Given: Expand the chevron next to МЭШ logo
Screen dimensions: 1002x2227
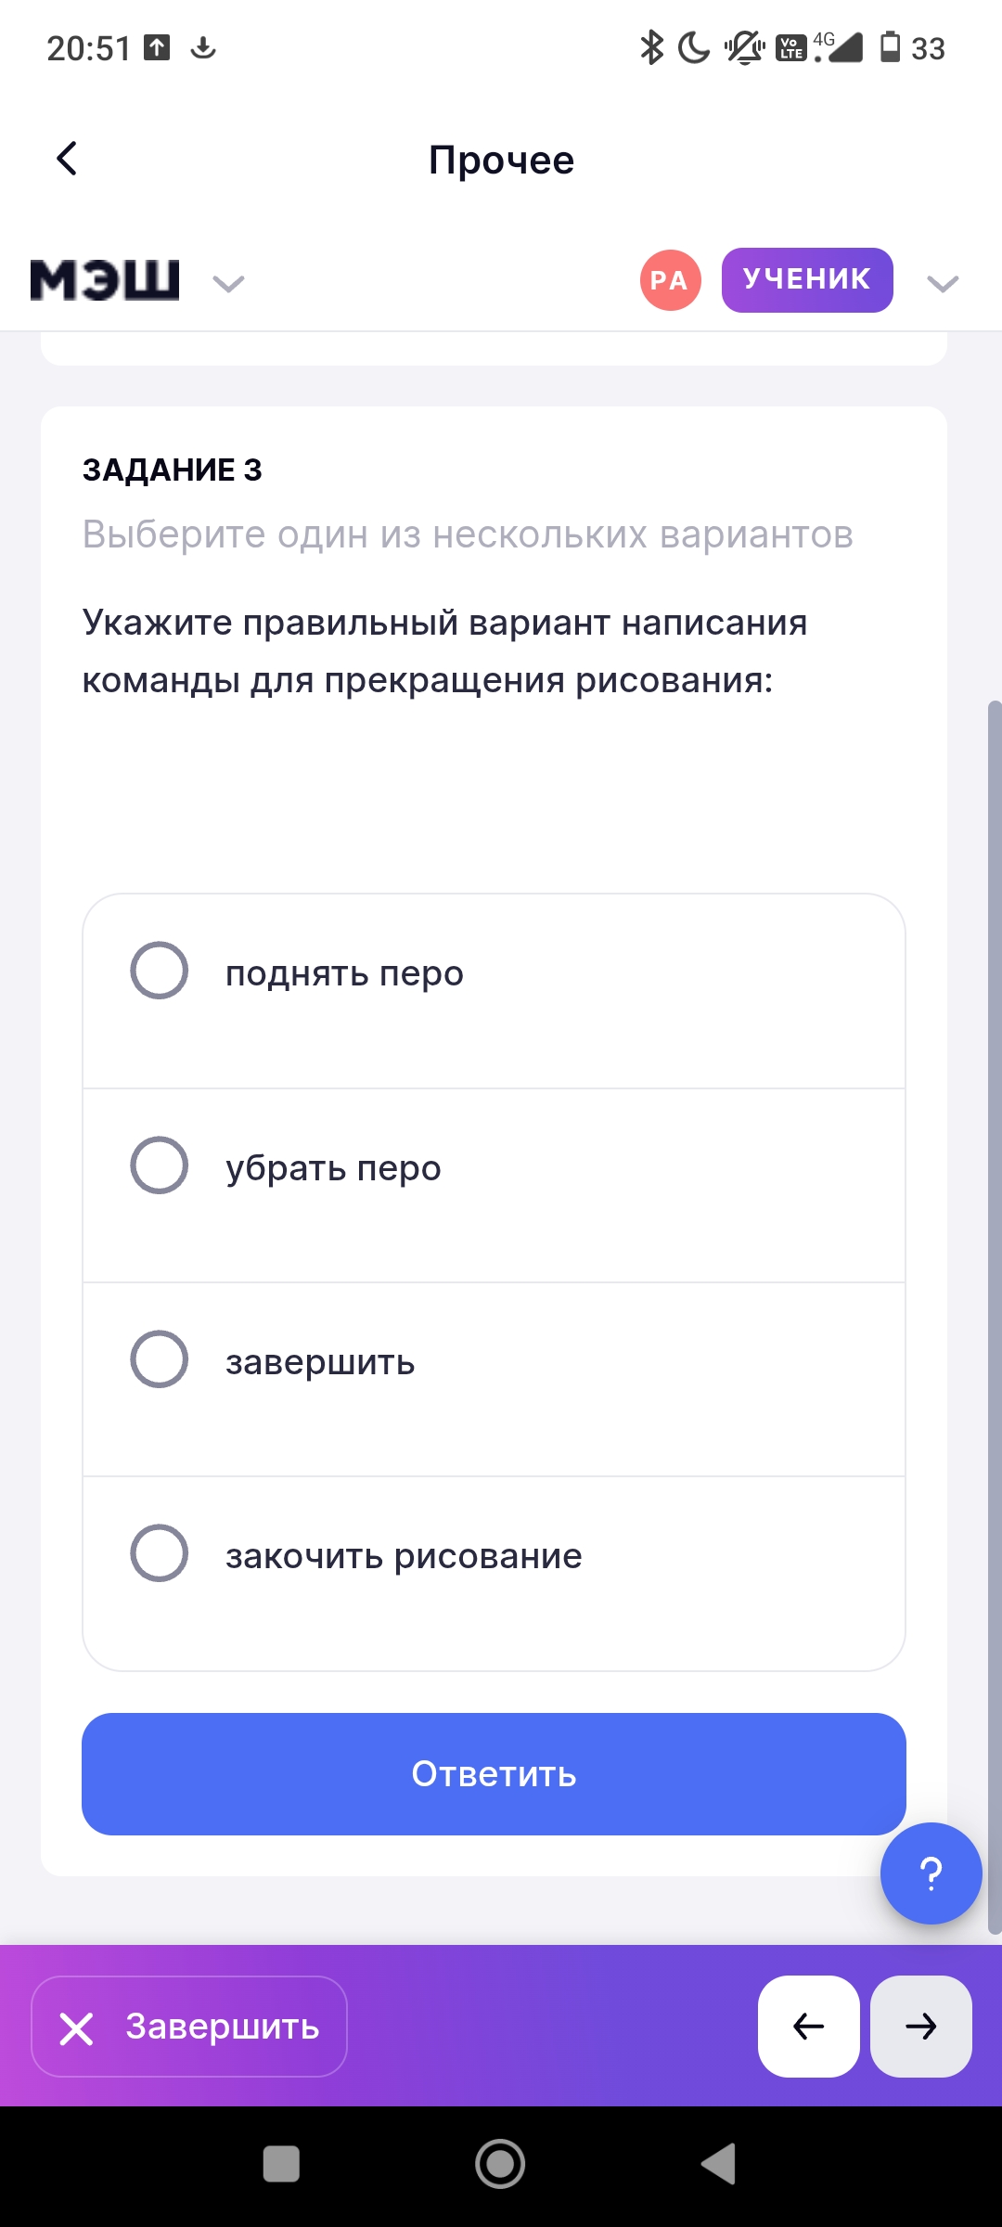Looking at the screenshot, I should coord(228,283).
